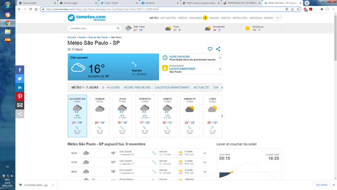The image size is (337, 190).
Task: Open the 2 alertes maintenant panel arrow
Action: tap(220, 69)
